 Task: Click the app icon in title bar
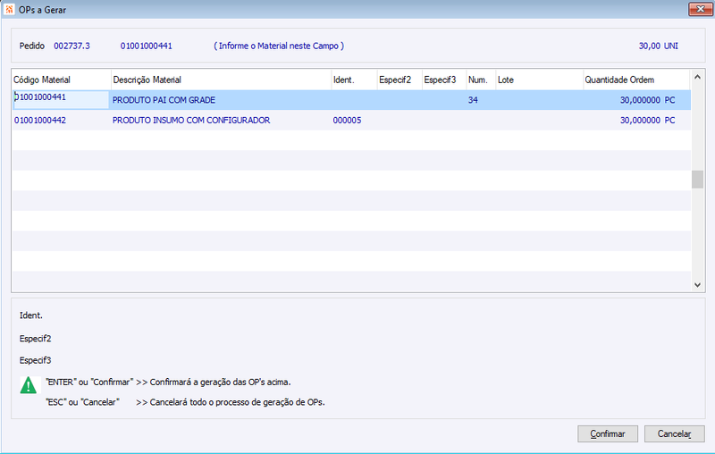tap(9, 10)
